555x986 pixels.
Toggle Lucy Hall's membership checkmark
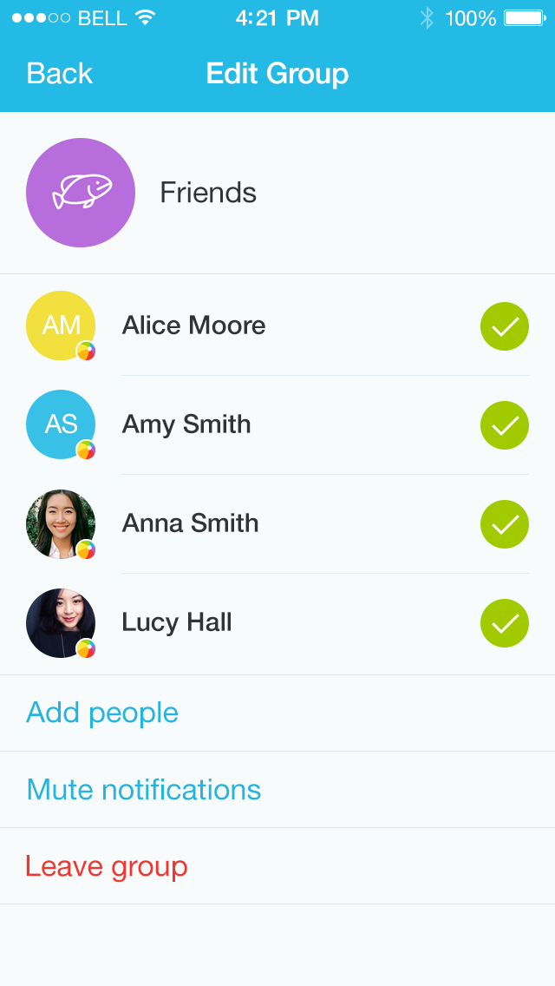pos(505,623)
